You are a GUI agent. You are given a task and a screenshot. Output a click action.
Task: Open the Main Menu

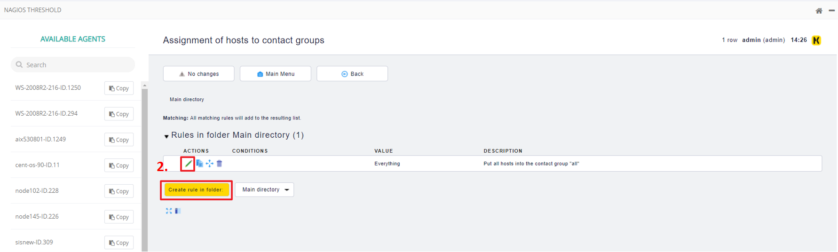point(275,74)
